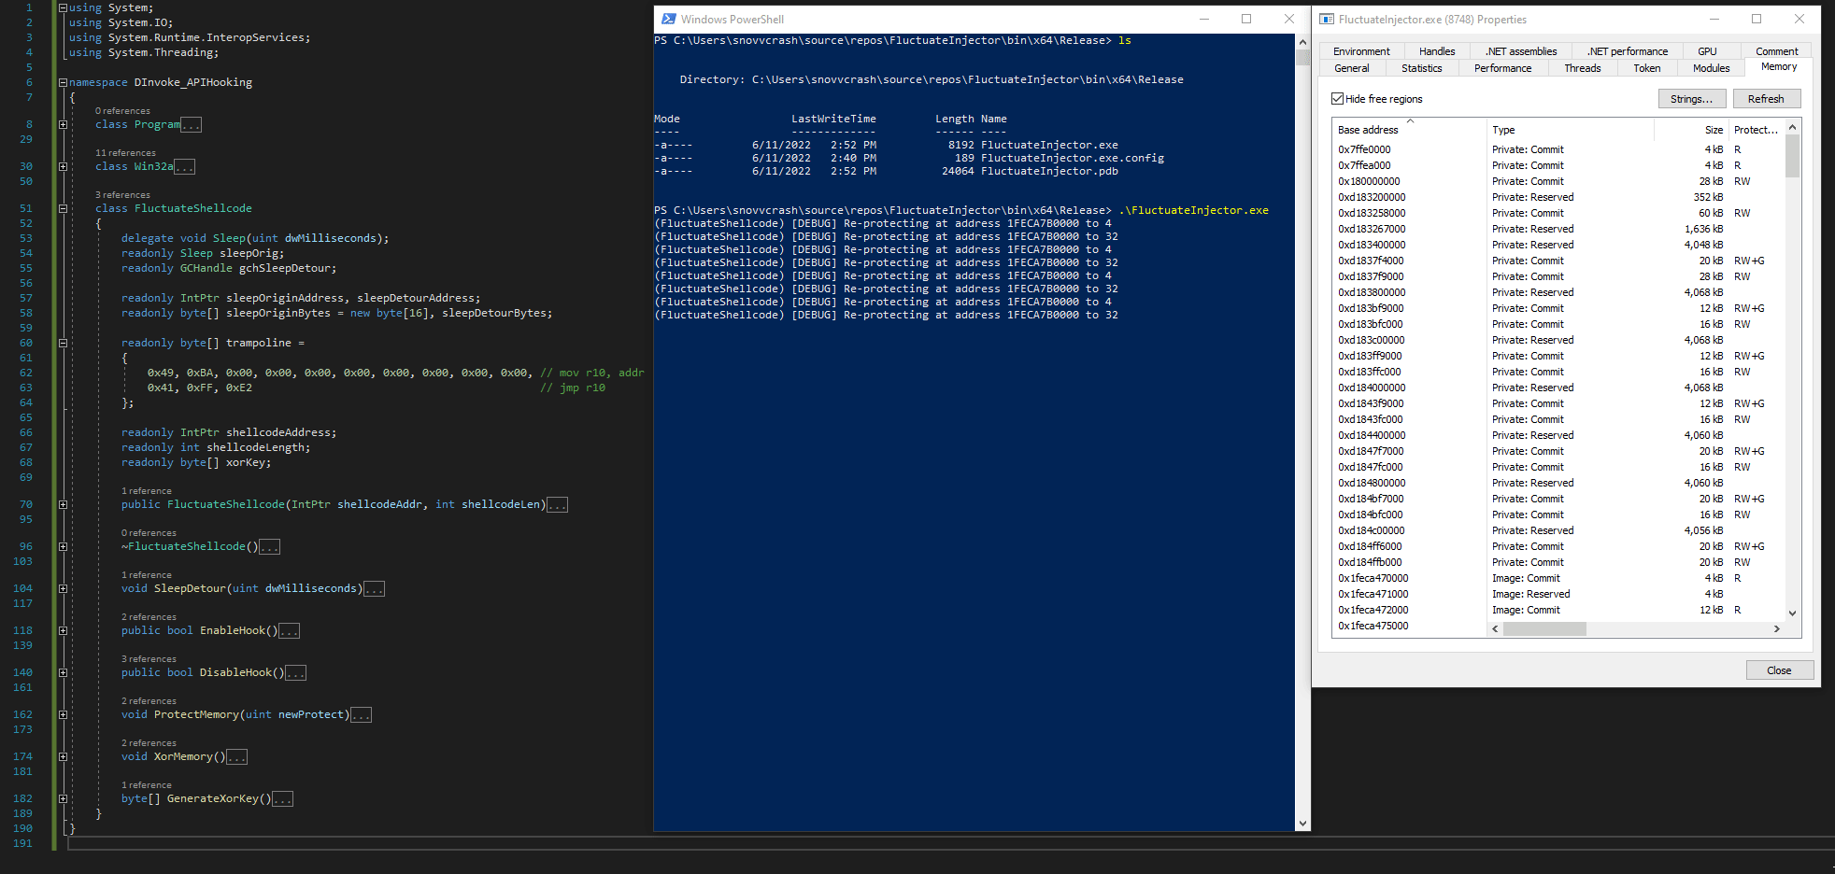This screenshot has height=874, width=1835.
Task: Click the PowerShell icon in title bar
Action: (x=668, y=19)
